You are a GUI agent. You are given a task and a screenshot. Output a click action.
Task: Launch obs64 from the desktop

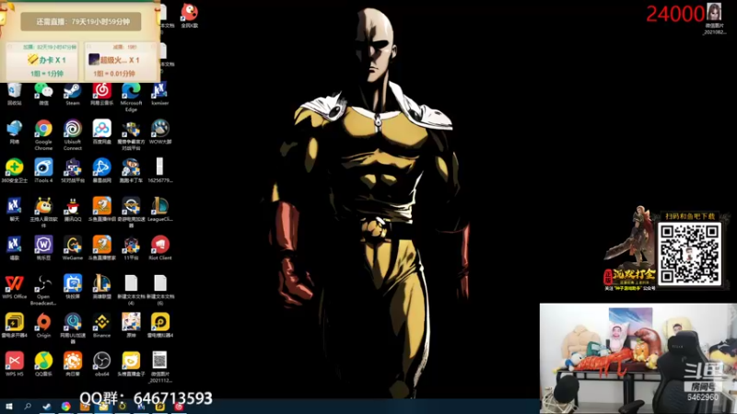[102, 364]
